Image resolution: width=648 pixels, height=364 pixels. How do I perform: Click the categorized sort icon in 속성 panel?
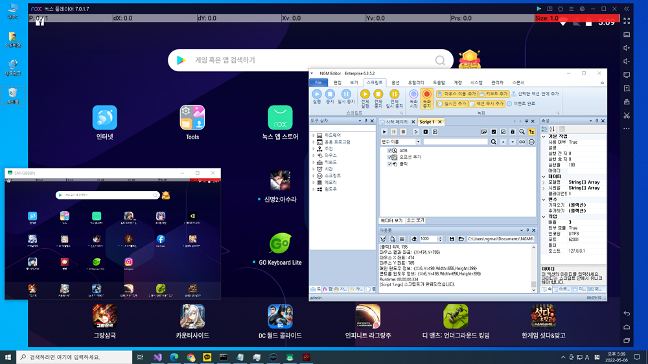(545, 129)
